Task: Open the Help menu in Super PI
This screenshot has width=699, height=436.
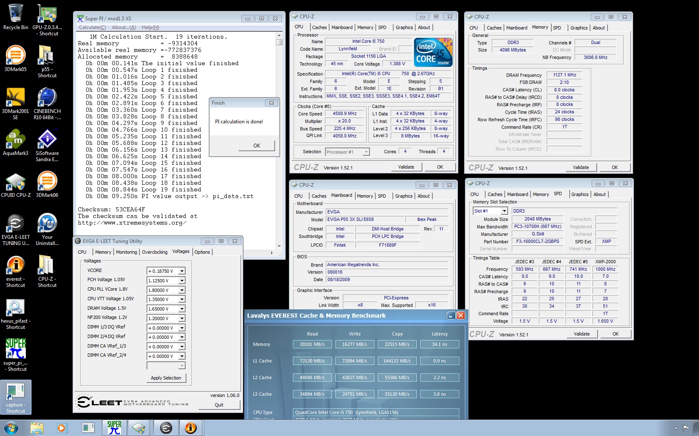Action: tap(150, 27)
